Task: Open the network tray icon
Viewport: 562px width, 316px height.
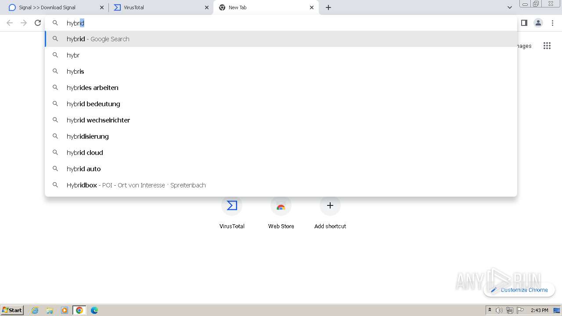Action: click(510, 310)
